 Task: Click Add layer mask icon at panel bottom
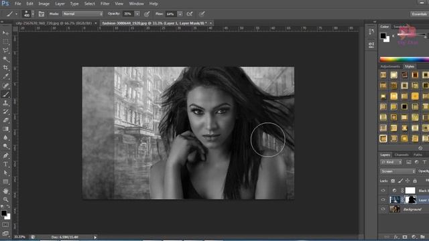[x=405, y=237]
